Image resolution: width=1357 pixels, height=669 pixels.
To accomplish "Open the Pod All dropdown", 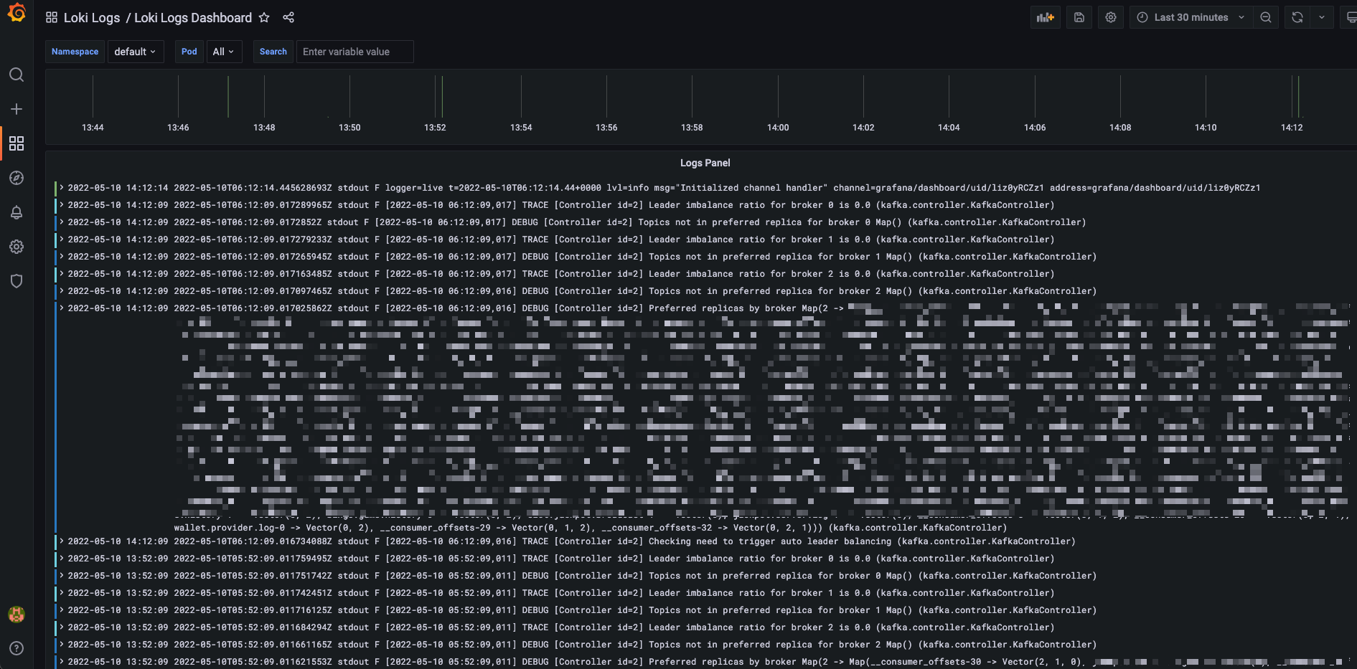I will coord(224,52).
